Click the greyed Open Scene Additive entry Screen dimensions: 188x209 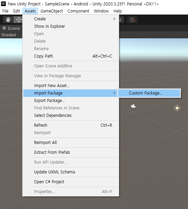(71, 66)
